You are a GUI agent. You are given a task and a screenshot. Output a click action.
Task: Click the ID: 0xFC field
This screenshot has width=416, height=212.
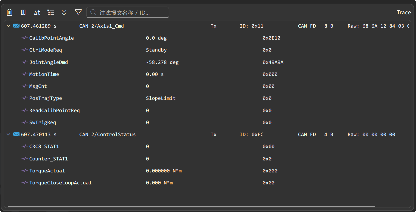252,134
